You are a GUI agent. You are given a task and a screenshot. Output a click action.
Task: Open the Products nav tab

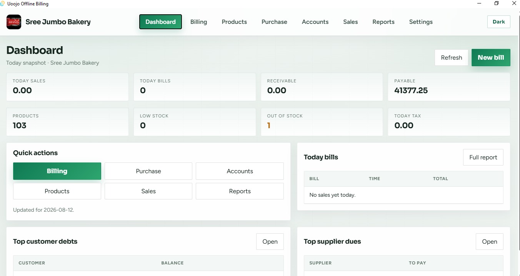point(234,22)
